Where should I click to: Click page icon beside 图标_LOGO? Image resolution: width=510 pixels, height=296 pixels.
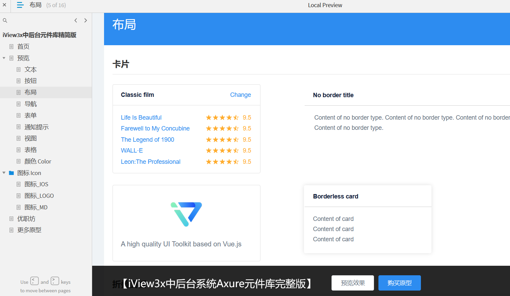pyautogui.click(x=19, y=196)
